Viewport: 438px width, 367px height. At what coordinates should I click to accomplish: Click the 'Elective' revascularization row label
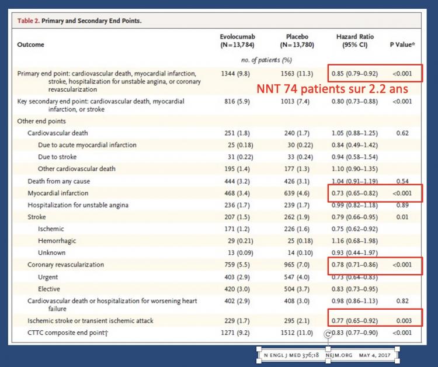49,289
